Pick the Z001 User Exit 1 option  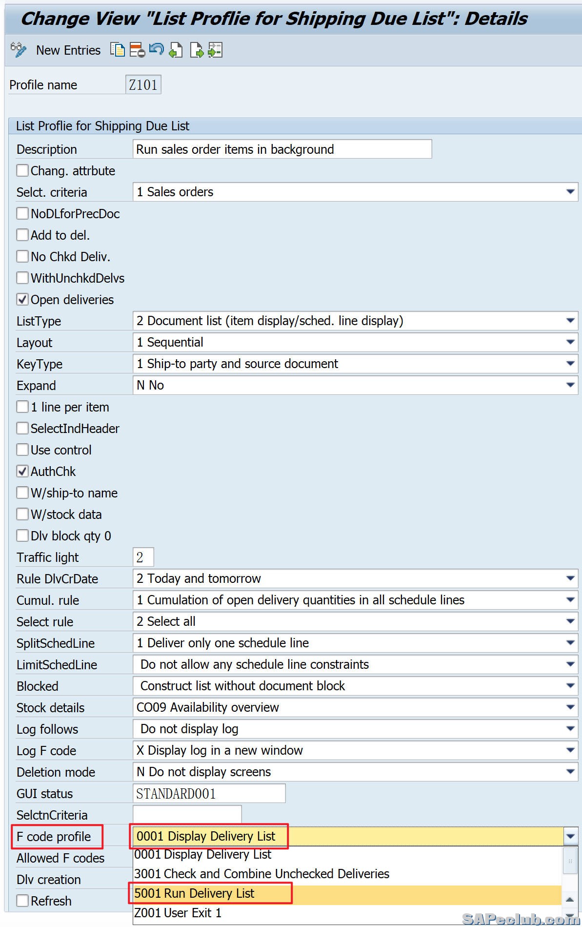(178, 913)
